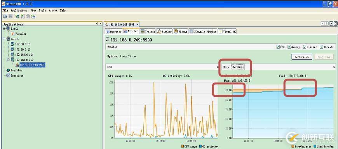Select the Monitor tab
This screenshot has width=338, height=149.
click(131, 31)
